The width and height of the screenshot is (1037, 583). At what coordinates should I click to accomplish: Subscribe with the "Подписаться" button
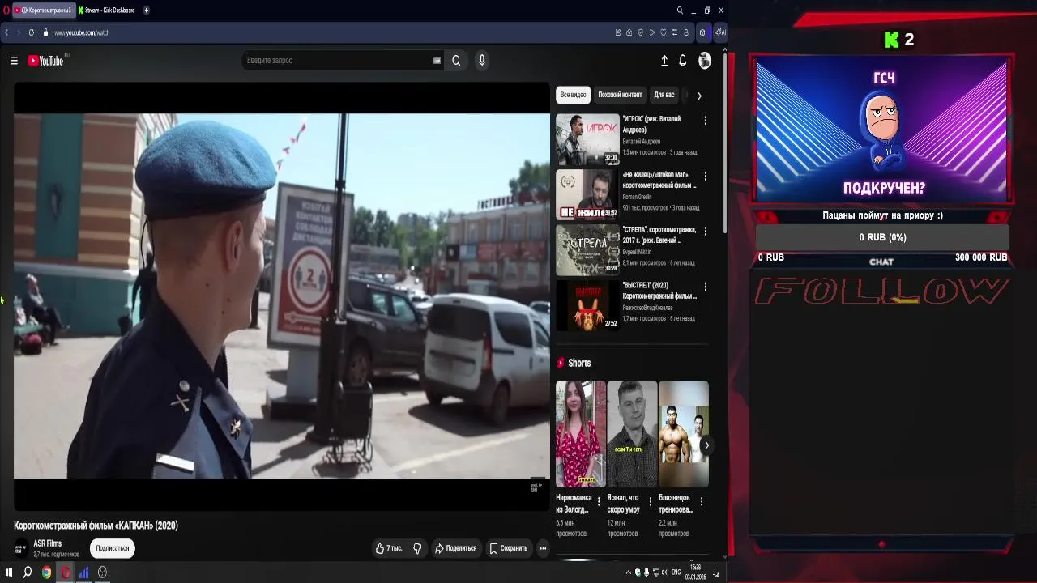pyautogui.click(x=113, y=548)
